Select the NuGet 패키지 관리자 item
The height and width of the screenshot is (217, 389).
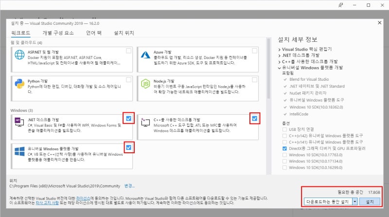308,93
